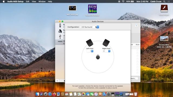Click the Right front speaker to test sound
The width and height of the screenshot is (173, 97).
point(106,43)
